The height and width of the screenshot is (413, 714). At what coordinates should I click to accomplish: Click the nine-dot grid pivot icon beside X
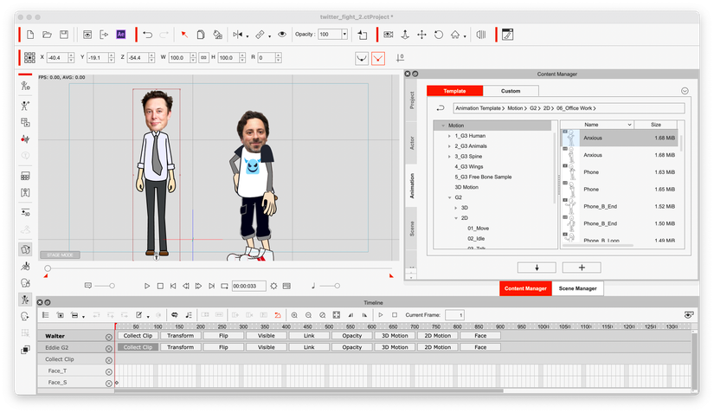click(29, 57)
